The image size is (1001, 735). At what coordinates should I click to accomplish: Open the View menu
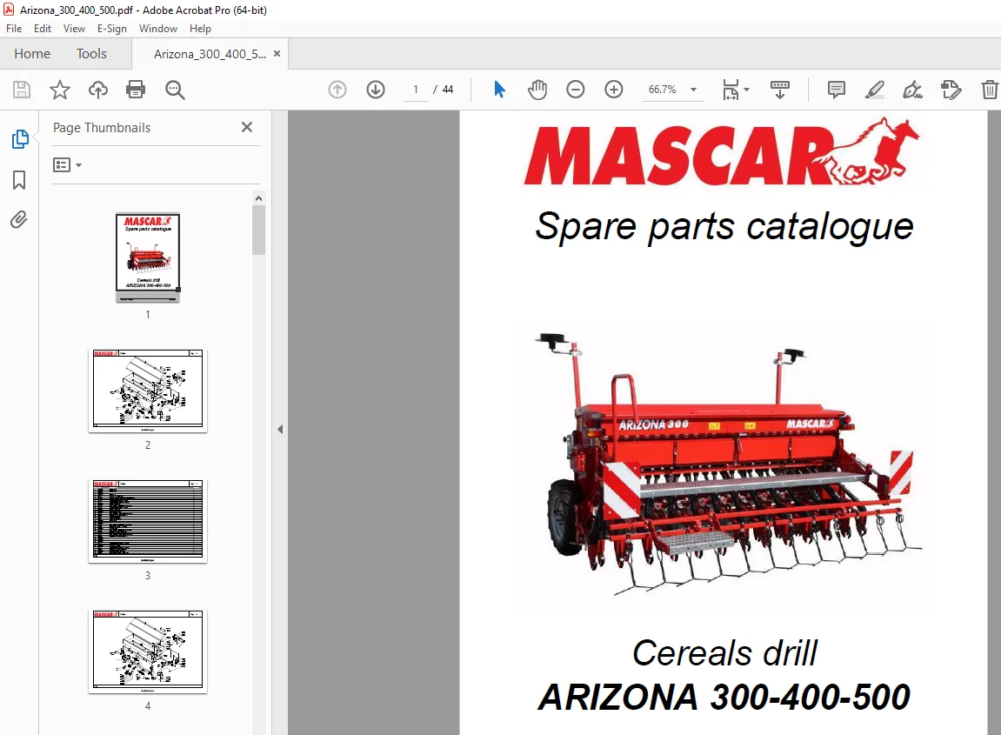[74, 29]
